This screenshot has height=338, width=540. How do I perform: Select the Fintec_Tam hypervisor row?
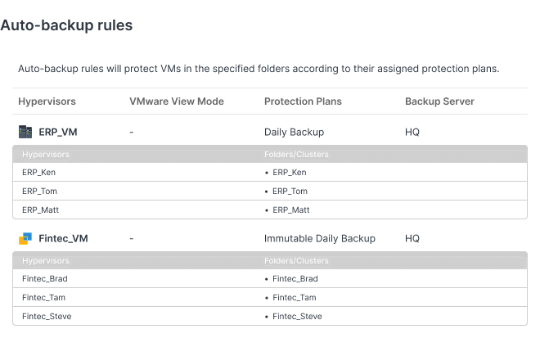[43, 298]
